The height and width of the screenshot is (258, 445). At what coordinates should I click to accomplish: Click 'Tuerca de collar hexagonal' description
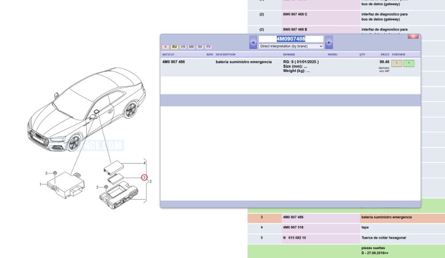[384, 238]
